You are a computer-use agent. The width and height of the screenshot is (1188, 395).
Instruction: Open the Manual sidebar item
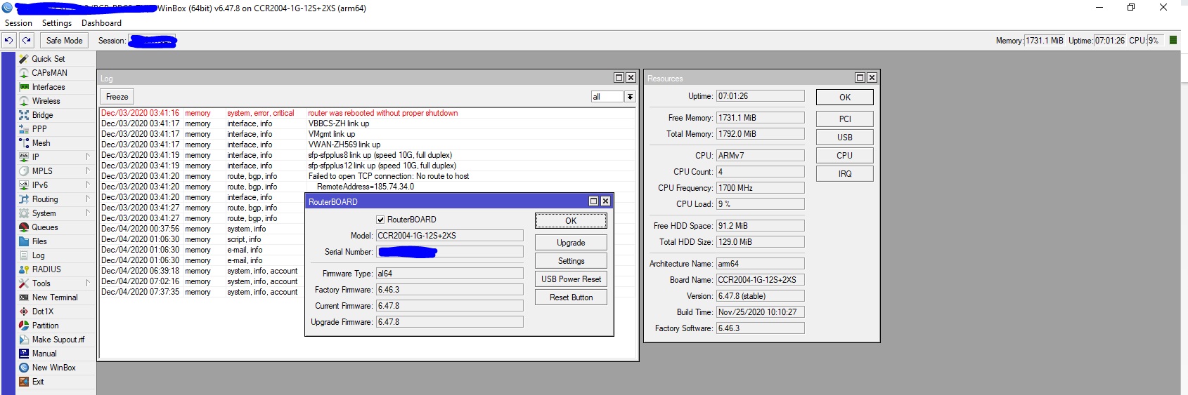[x=44, y=354]
